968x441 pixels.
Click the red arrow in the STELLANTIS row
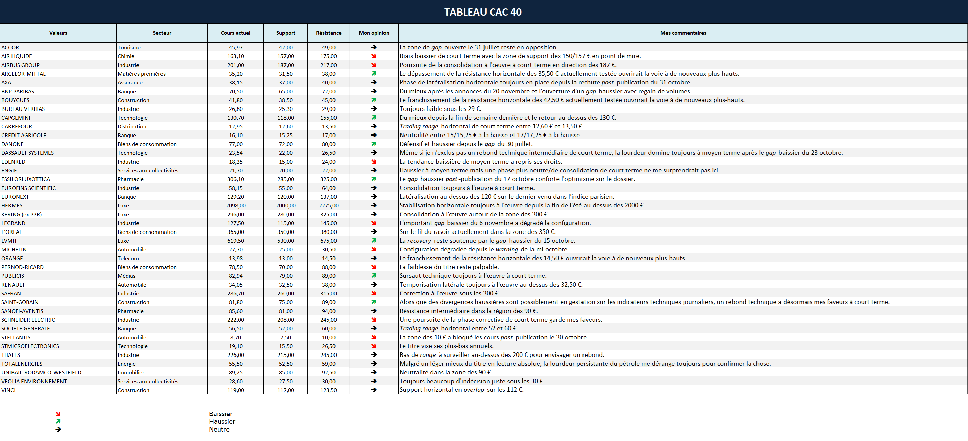tap(374, 337)
